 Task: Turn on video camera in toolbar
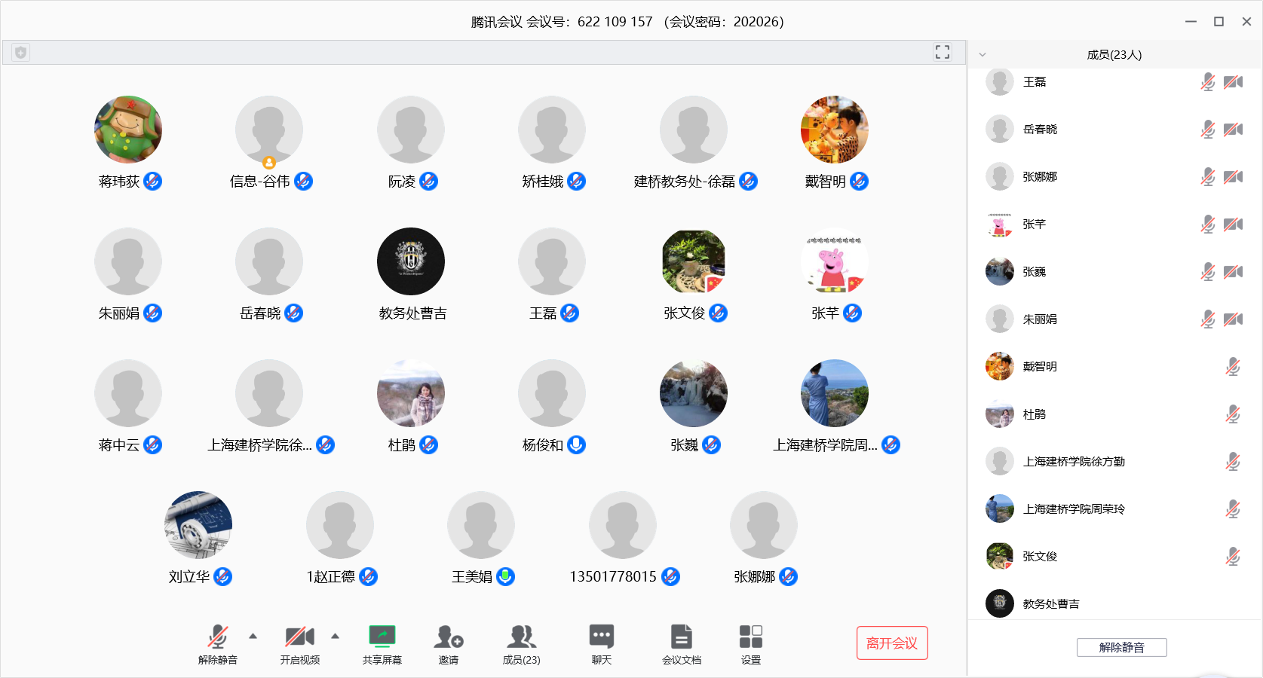(299, 637)
